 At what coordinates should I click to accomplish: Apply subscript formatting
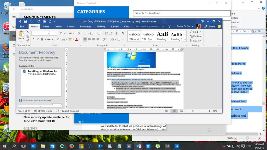point(53,39)
